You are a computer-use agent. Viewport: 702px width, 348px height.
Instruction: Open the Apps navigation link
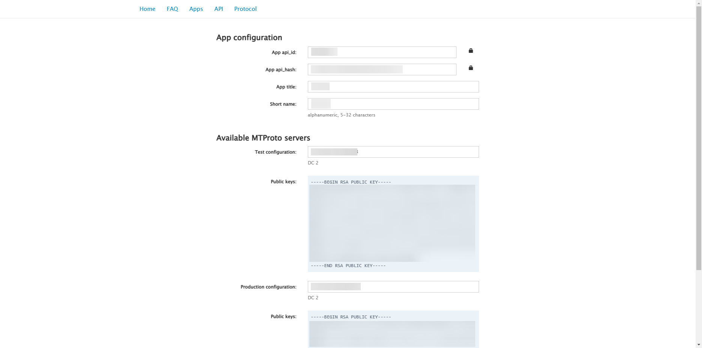coord(196,9)
